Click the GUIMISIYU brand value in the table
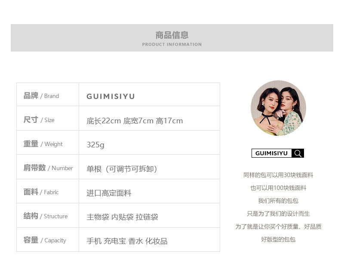The width and height of the screenshot is (344, 278). tap(111, 96)
